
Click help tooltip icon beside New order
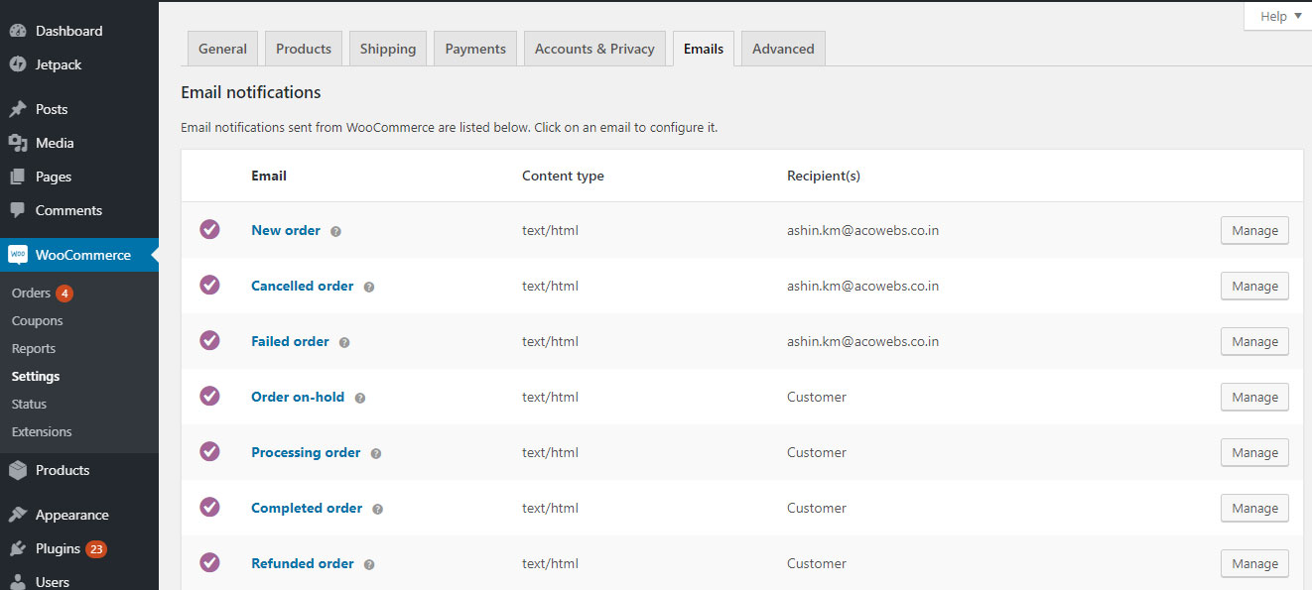tap(335, 231)
